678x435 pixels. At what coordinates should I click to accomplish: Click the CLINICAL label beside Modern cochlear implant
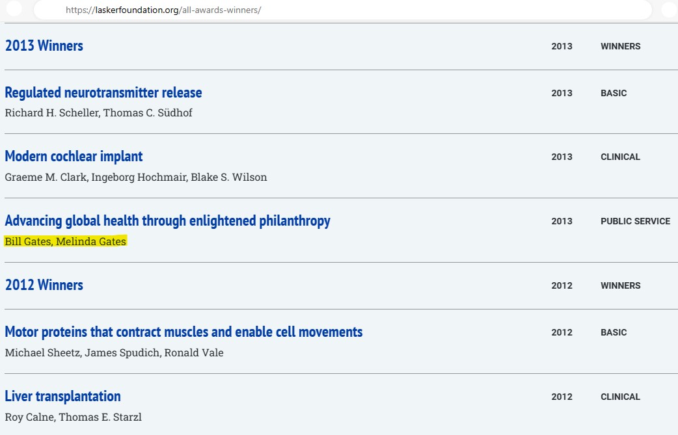pos(620,157)
